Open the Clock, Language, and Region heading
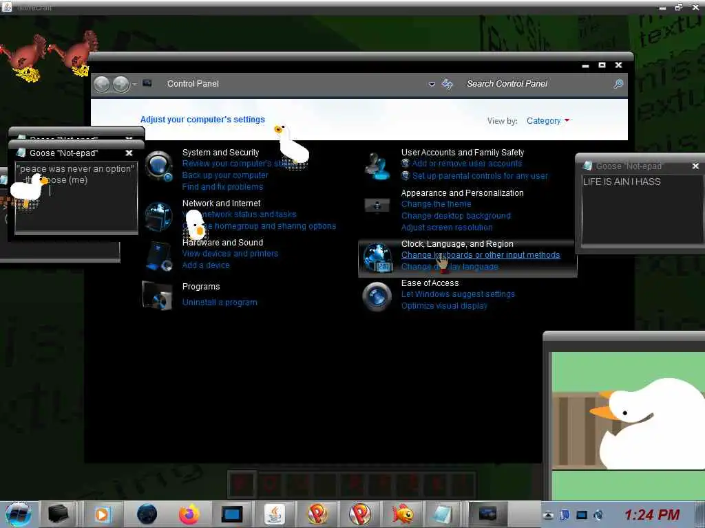 (457, 244)
